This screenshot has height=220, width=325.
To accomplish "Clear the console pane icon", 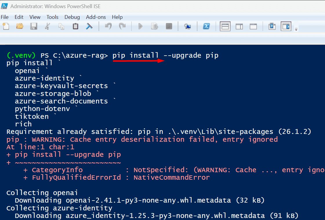I will [x=89, y=26].
